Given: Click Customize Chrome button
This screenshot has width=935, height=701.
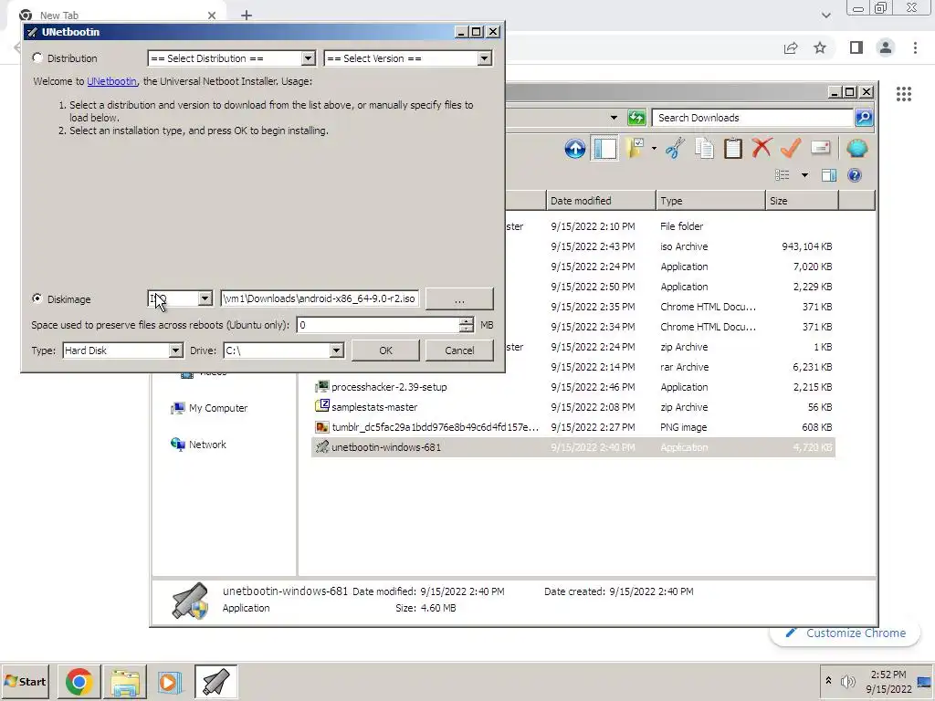Looking at the screenshot, I should click(845, 633).
